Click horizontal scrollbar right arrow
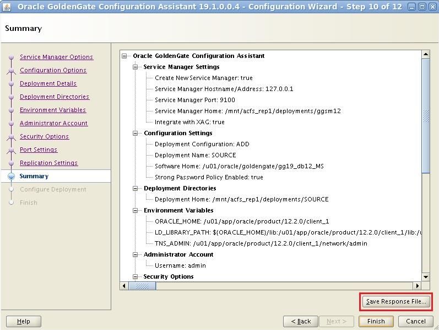The height and width of the screenshot is (330, 439). pyautogui.click(x=418, y=286)
